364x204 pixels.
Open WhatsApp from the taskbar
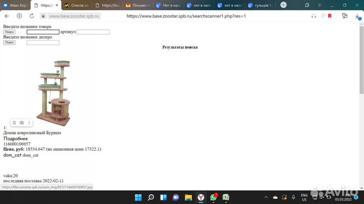[x=213, y=197]
